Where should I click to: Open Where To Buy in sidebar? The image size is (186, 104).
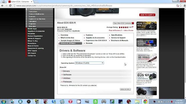(33, 41)
